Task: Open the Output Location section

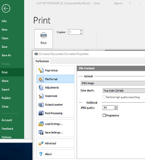Action: point(55,105)
